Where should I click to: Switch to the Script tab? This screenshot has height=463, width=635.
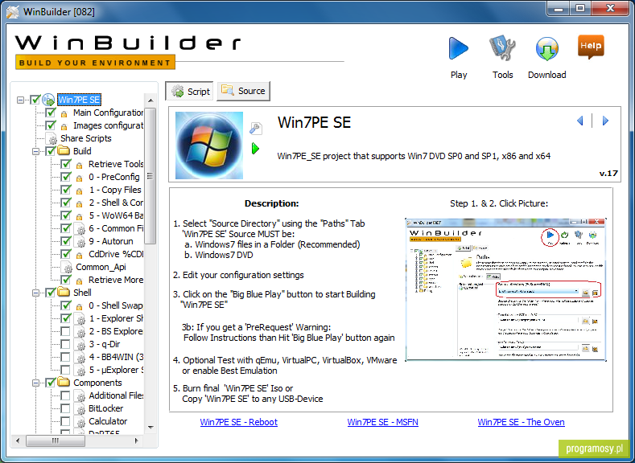pyautogui.click(x=189, y=92)
